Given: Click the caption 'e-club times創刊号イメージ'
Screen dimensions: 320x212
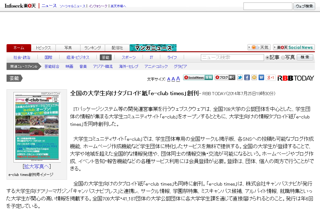Looking at the screenshot, I should (31, 175).
